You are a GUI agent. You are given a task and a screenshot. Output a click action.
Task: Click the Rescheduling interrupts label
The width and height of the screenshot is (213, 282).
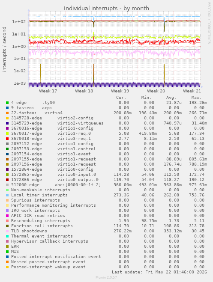click(41, 221)
